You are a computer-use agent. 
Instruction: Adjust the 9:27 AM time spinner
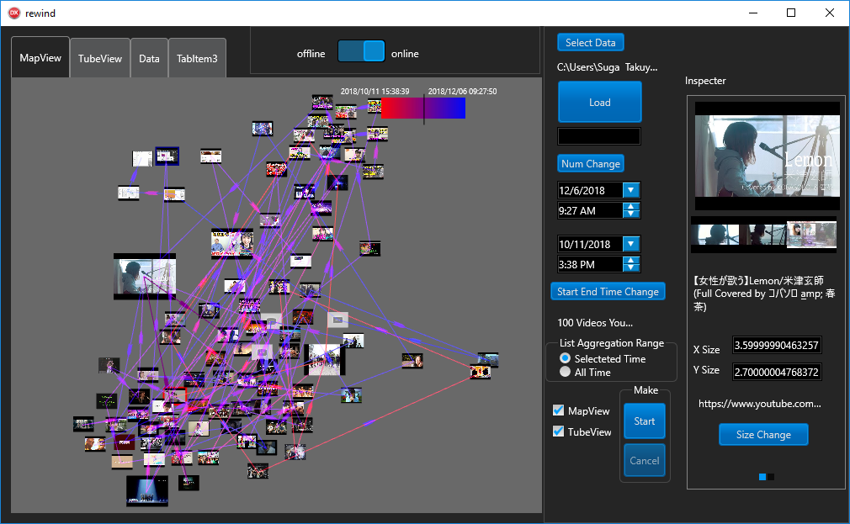[631, 210]
